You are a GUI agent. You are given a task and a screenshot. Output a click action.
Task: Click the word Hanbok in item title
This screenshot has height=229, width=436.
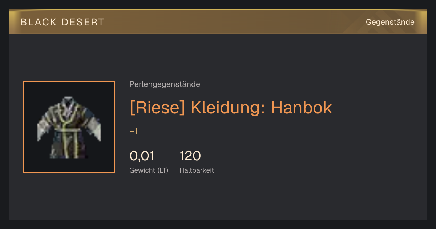click(302, 107)
